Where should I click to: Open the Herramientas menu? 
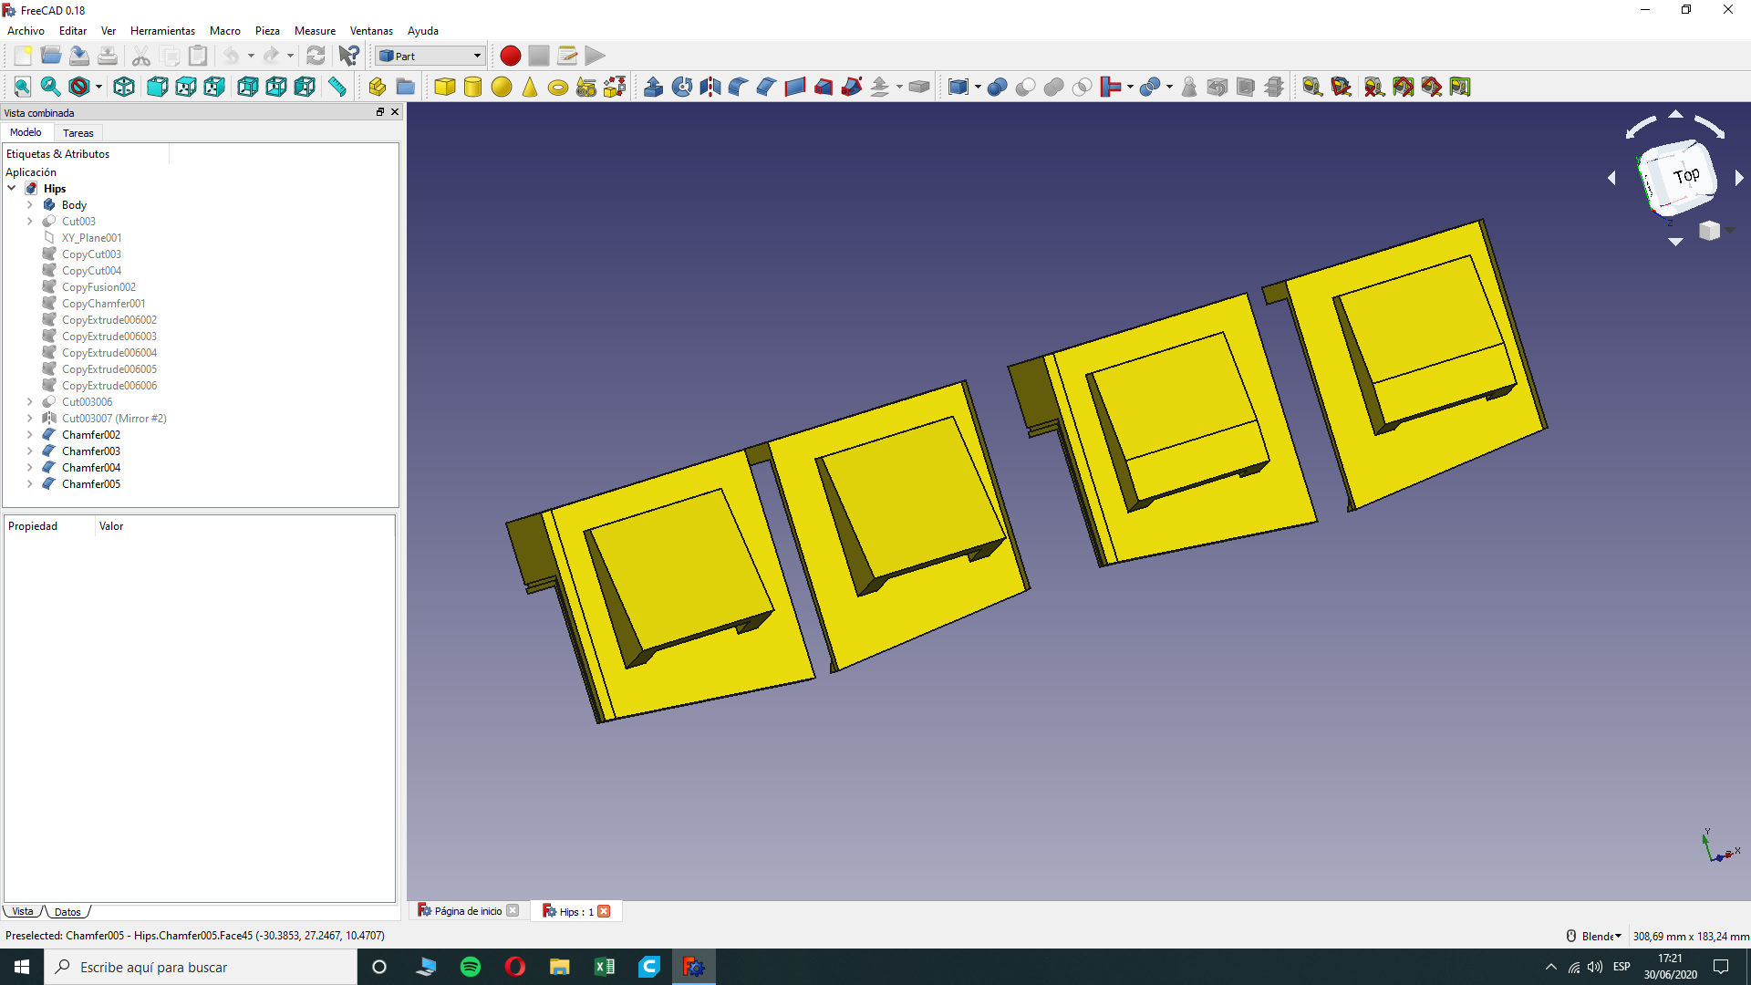(162, 30)
